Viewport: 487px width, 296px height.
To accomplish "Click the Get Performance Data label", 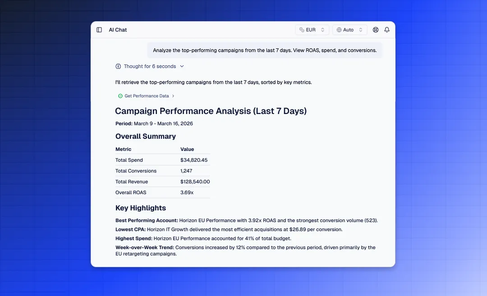I will pos(147,96).
